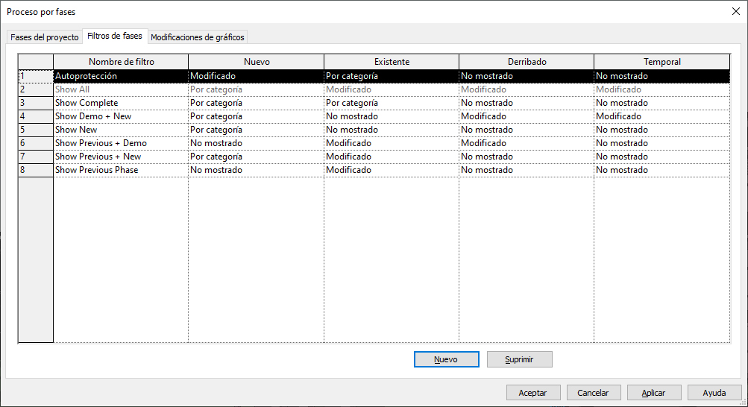Apply changes with Aplicar button
This screenshot has width=748, height=407.
pos(653,393)
